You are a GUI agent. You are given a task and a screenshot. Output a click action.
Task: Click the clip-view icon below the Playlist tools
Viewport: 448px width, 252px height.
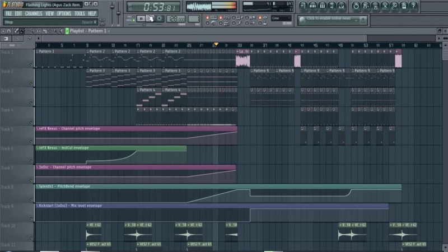(x=6, y=39)
